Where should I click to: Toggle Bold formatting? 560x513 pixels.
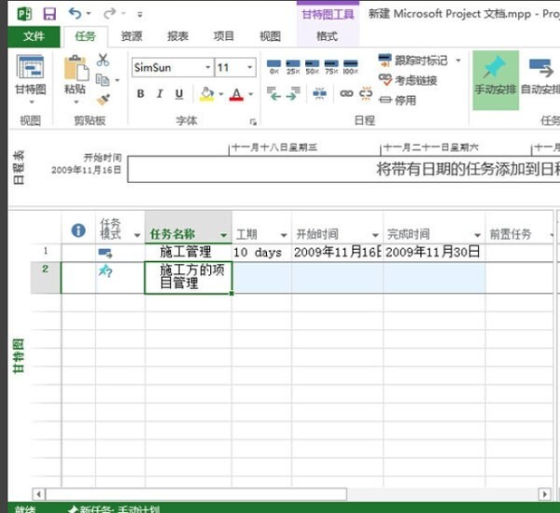point(141,93)
